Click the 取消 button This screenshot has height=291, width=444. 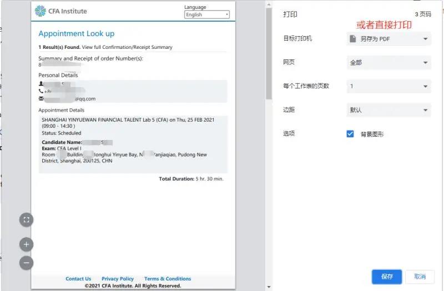(420, 277)
